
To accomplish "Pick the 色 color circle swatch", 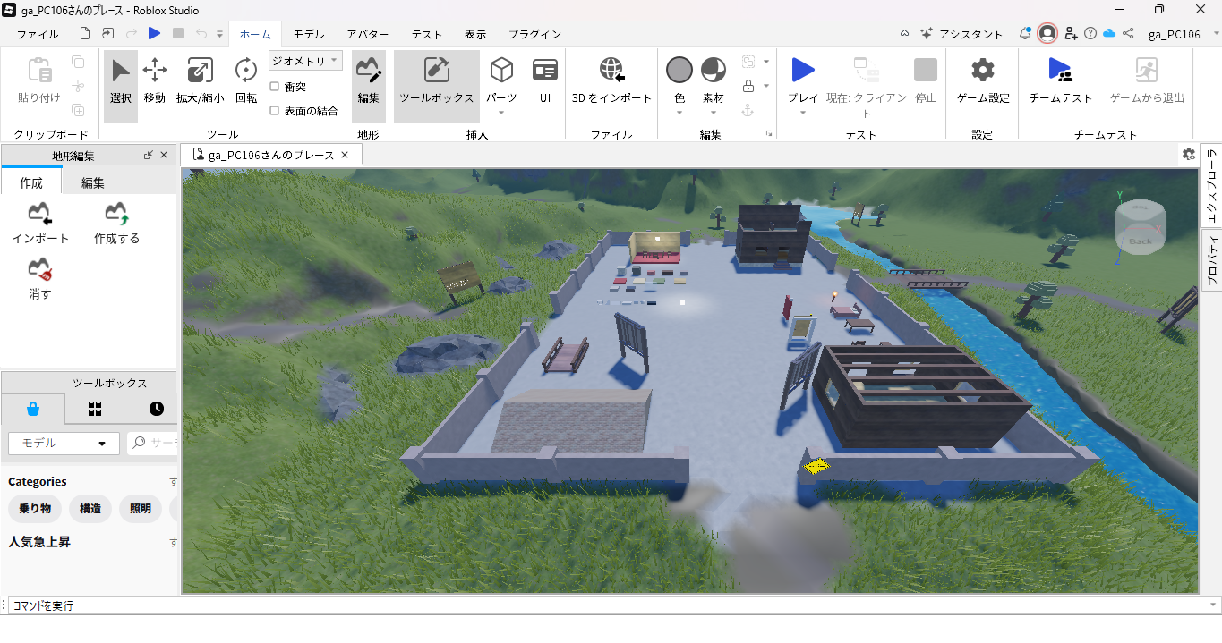I will coord(679,70).
